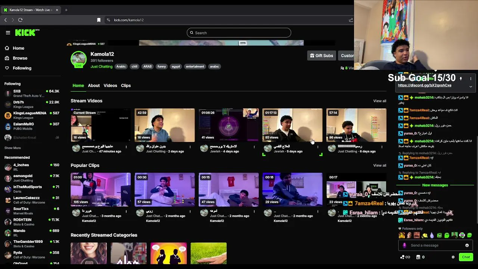Screen dimensions: 478x269
Task: Click the egypt tag
Action: 176,67
